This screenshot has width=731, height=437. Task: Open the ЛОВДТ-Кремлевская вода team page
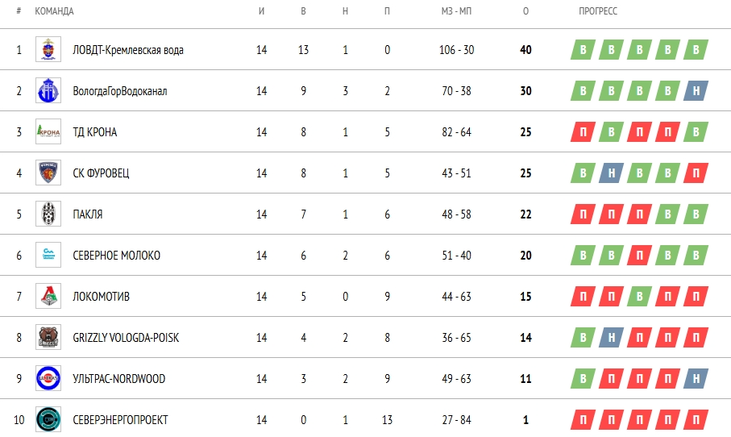pyautogui.click(x=127, y=50)
